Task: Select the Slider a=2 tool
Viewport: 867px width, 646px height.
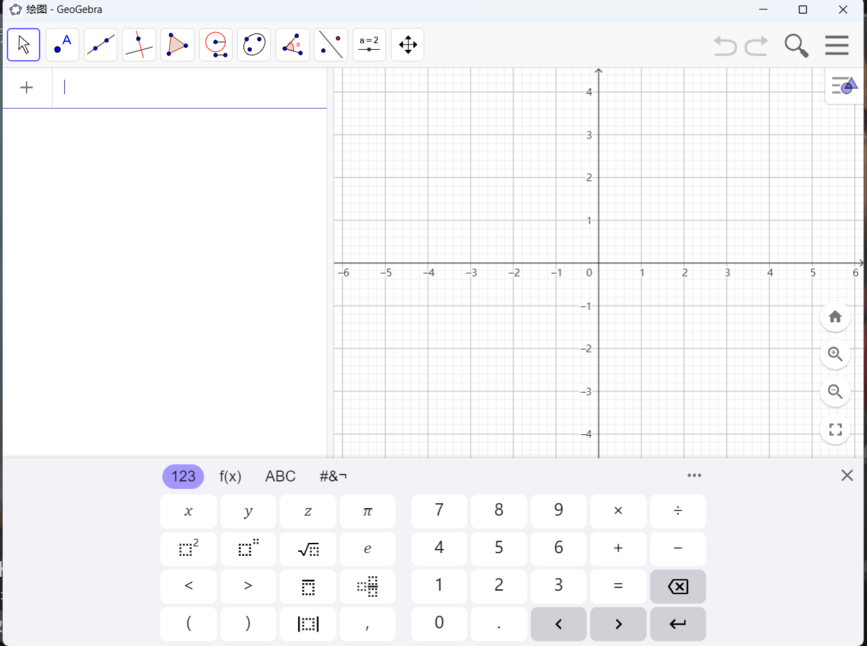Action: point(369,45)
